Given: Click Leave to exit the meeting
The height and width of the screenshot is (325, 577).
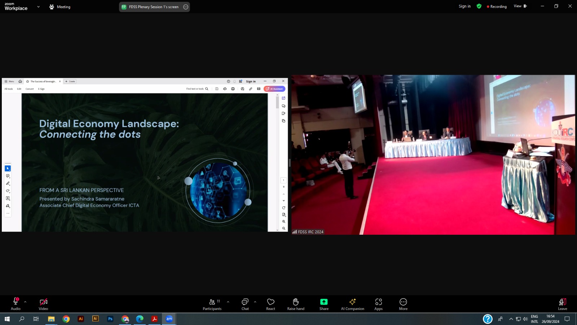Looking at the screenshot, I should (563, 304).
